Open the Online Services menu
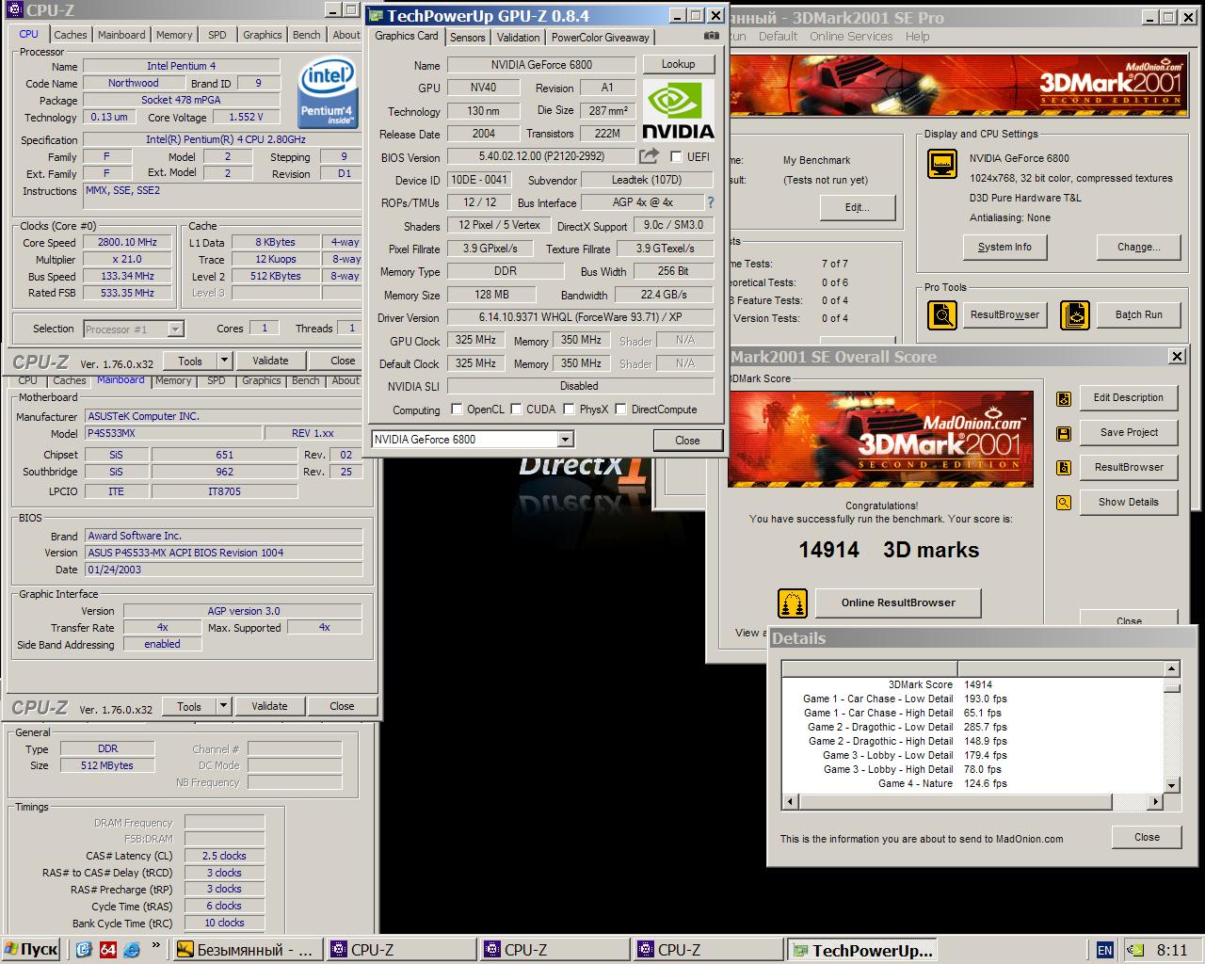The height and width of the screenshot is (964, 1205). pos(851,37)
